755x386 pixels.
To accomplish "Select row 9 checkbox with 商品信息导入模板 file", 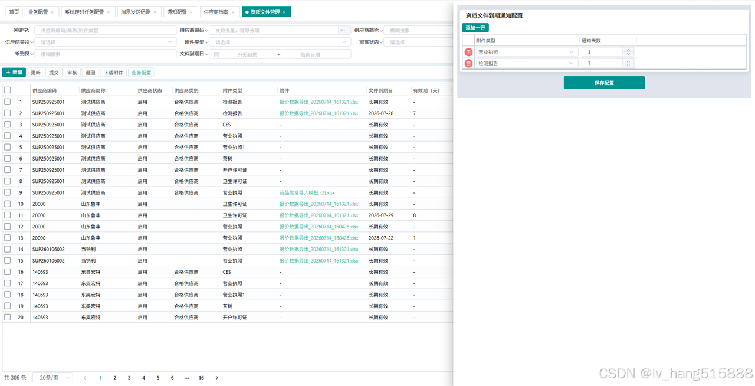I will (x=7, y=192).
